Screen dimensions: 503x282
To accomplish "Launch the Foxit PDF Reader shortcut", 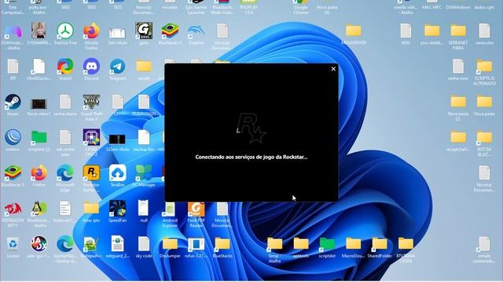I will coord(196,208).
